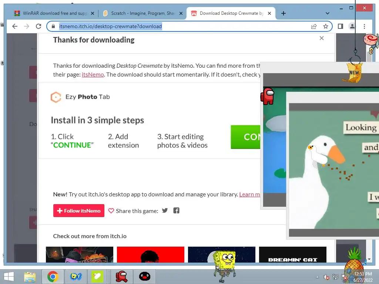379x284 pixels.
Task: Open the network tray icon
Action: 335,277
